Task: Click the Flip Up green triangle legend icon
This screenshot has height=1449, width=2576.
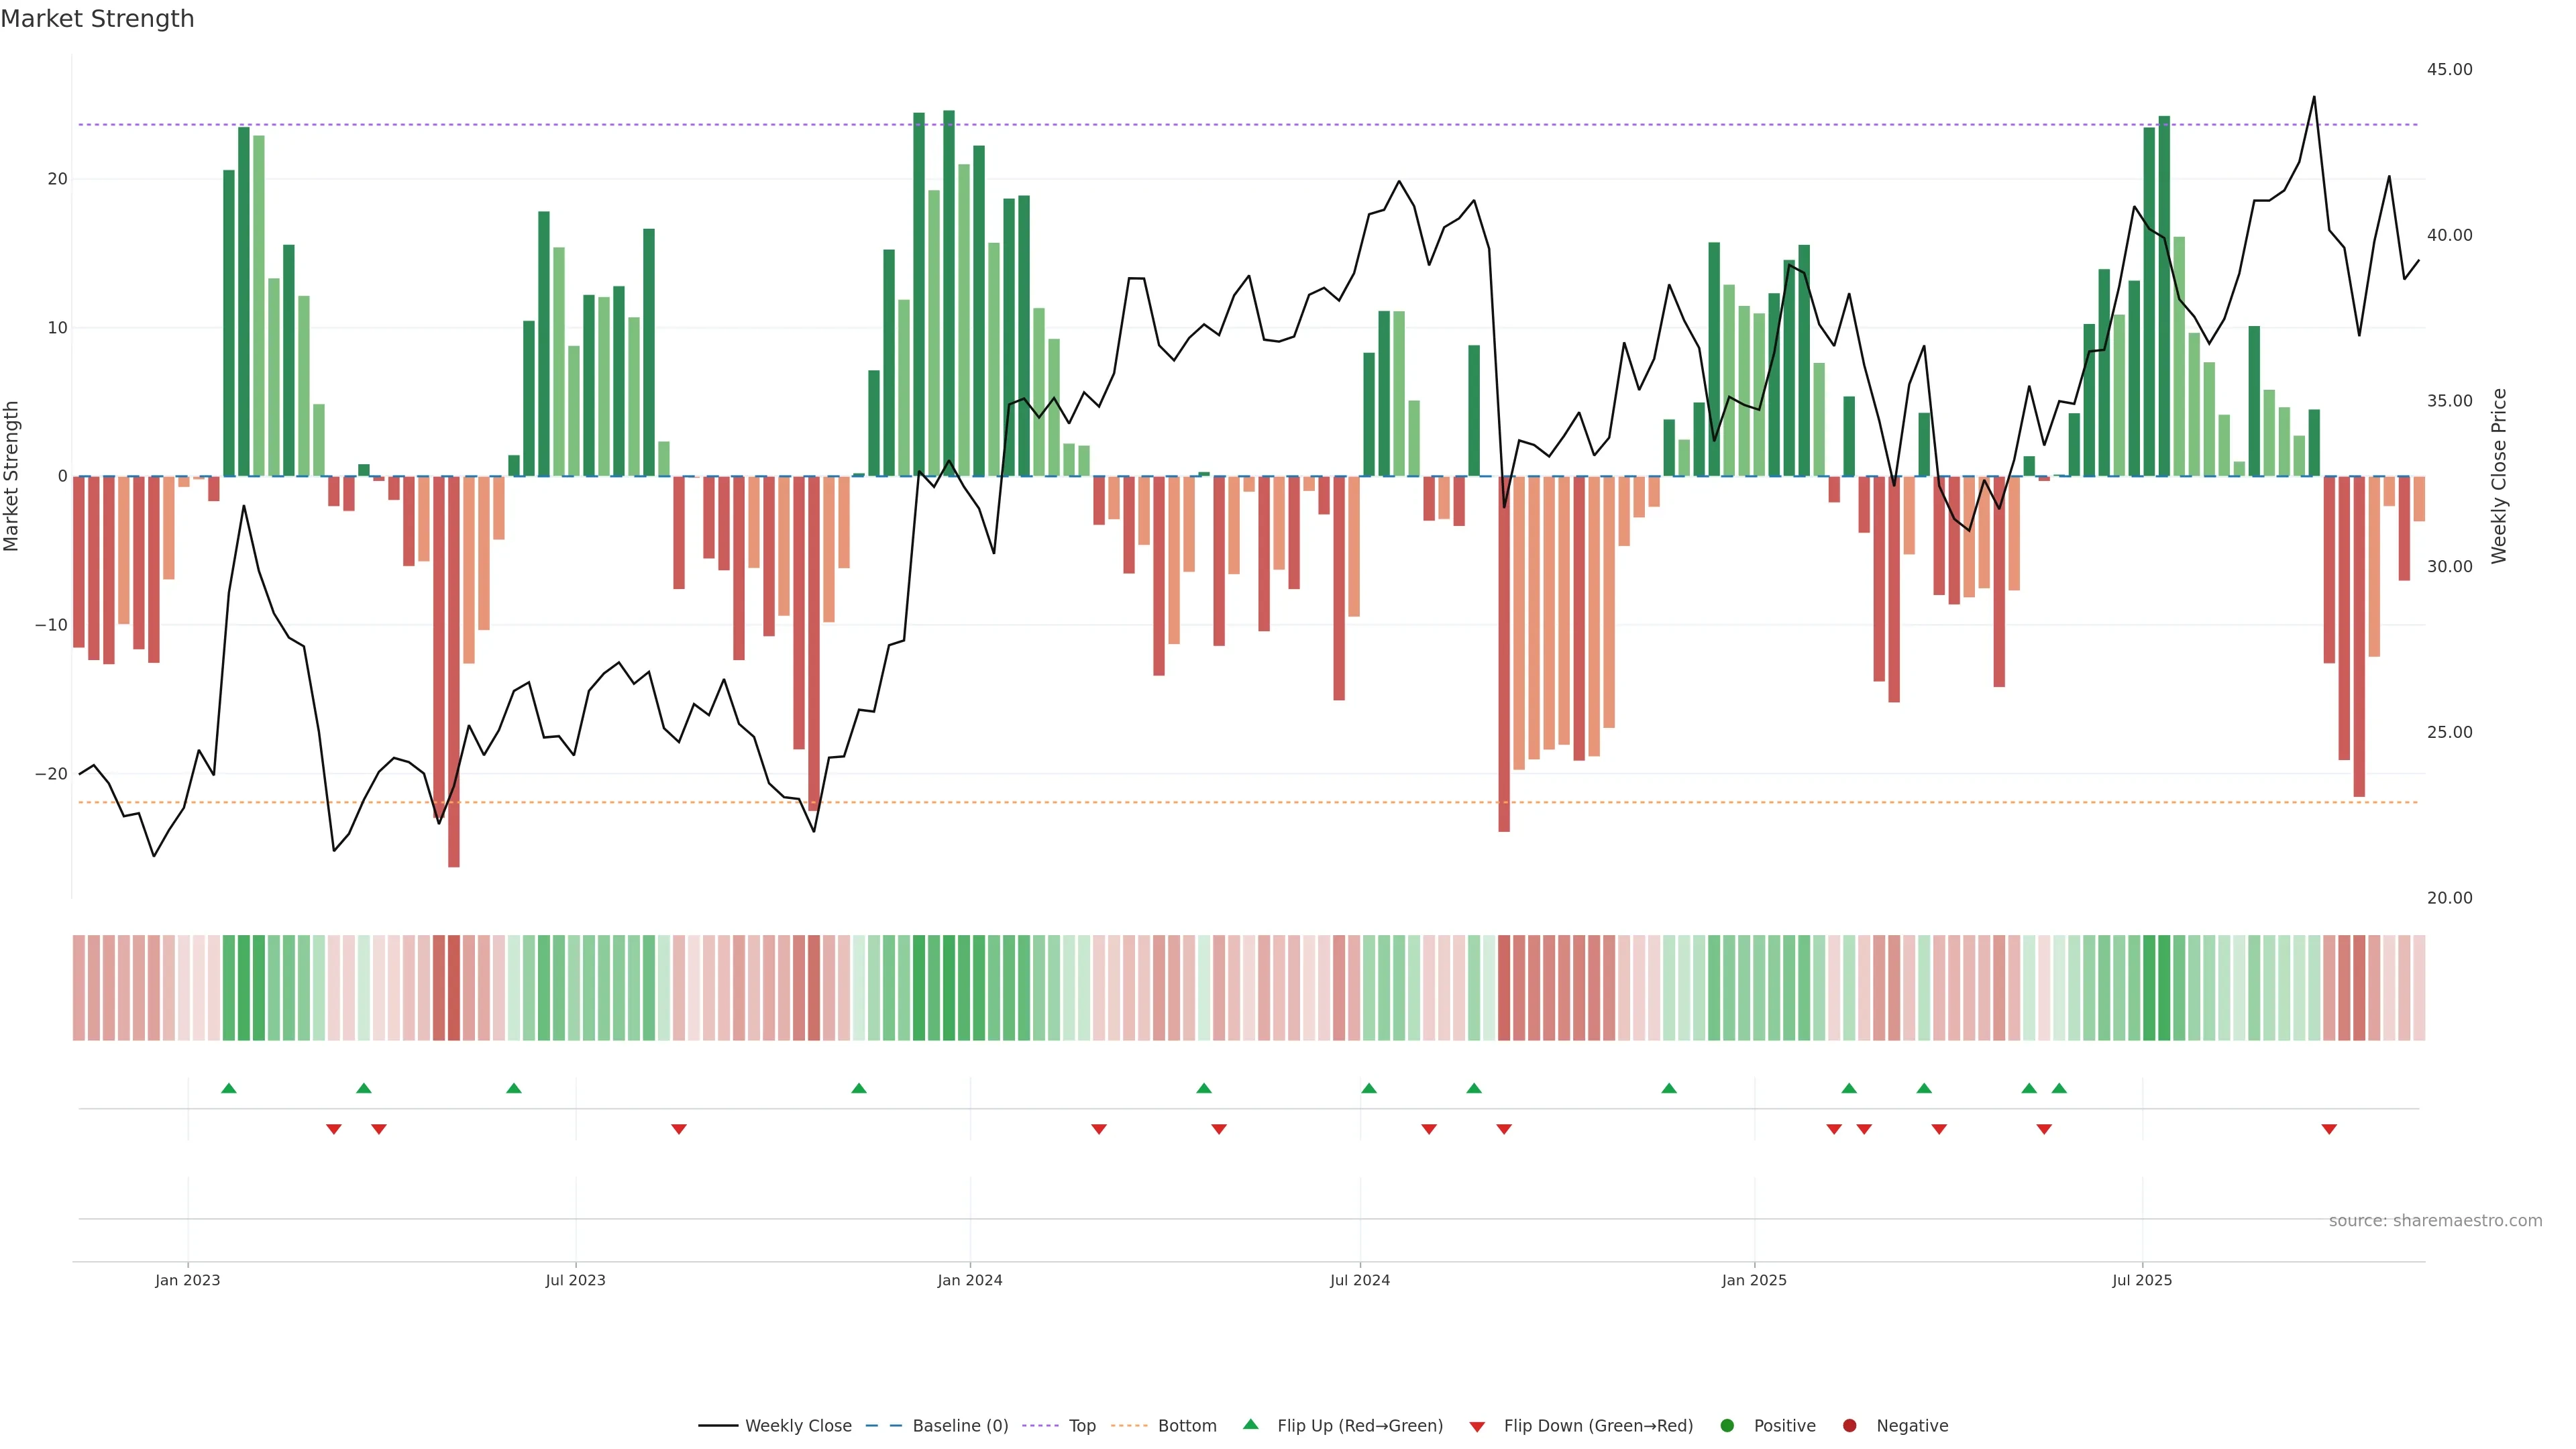Action: (1250, 1425)
